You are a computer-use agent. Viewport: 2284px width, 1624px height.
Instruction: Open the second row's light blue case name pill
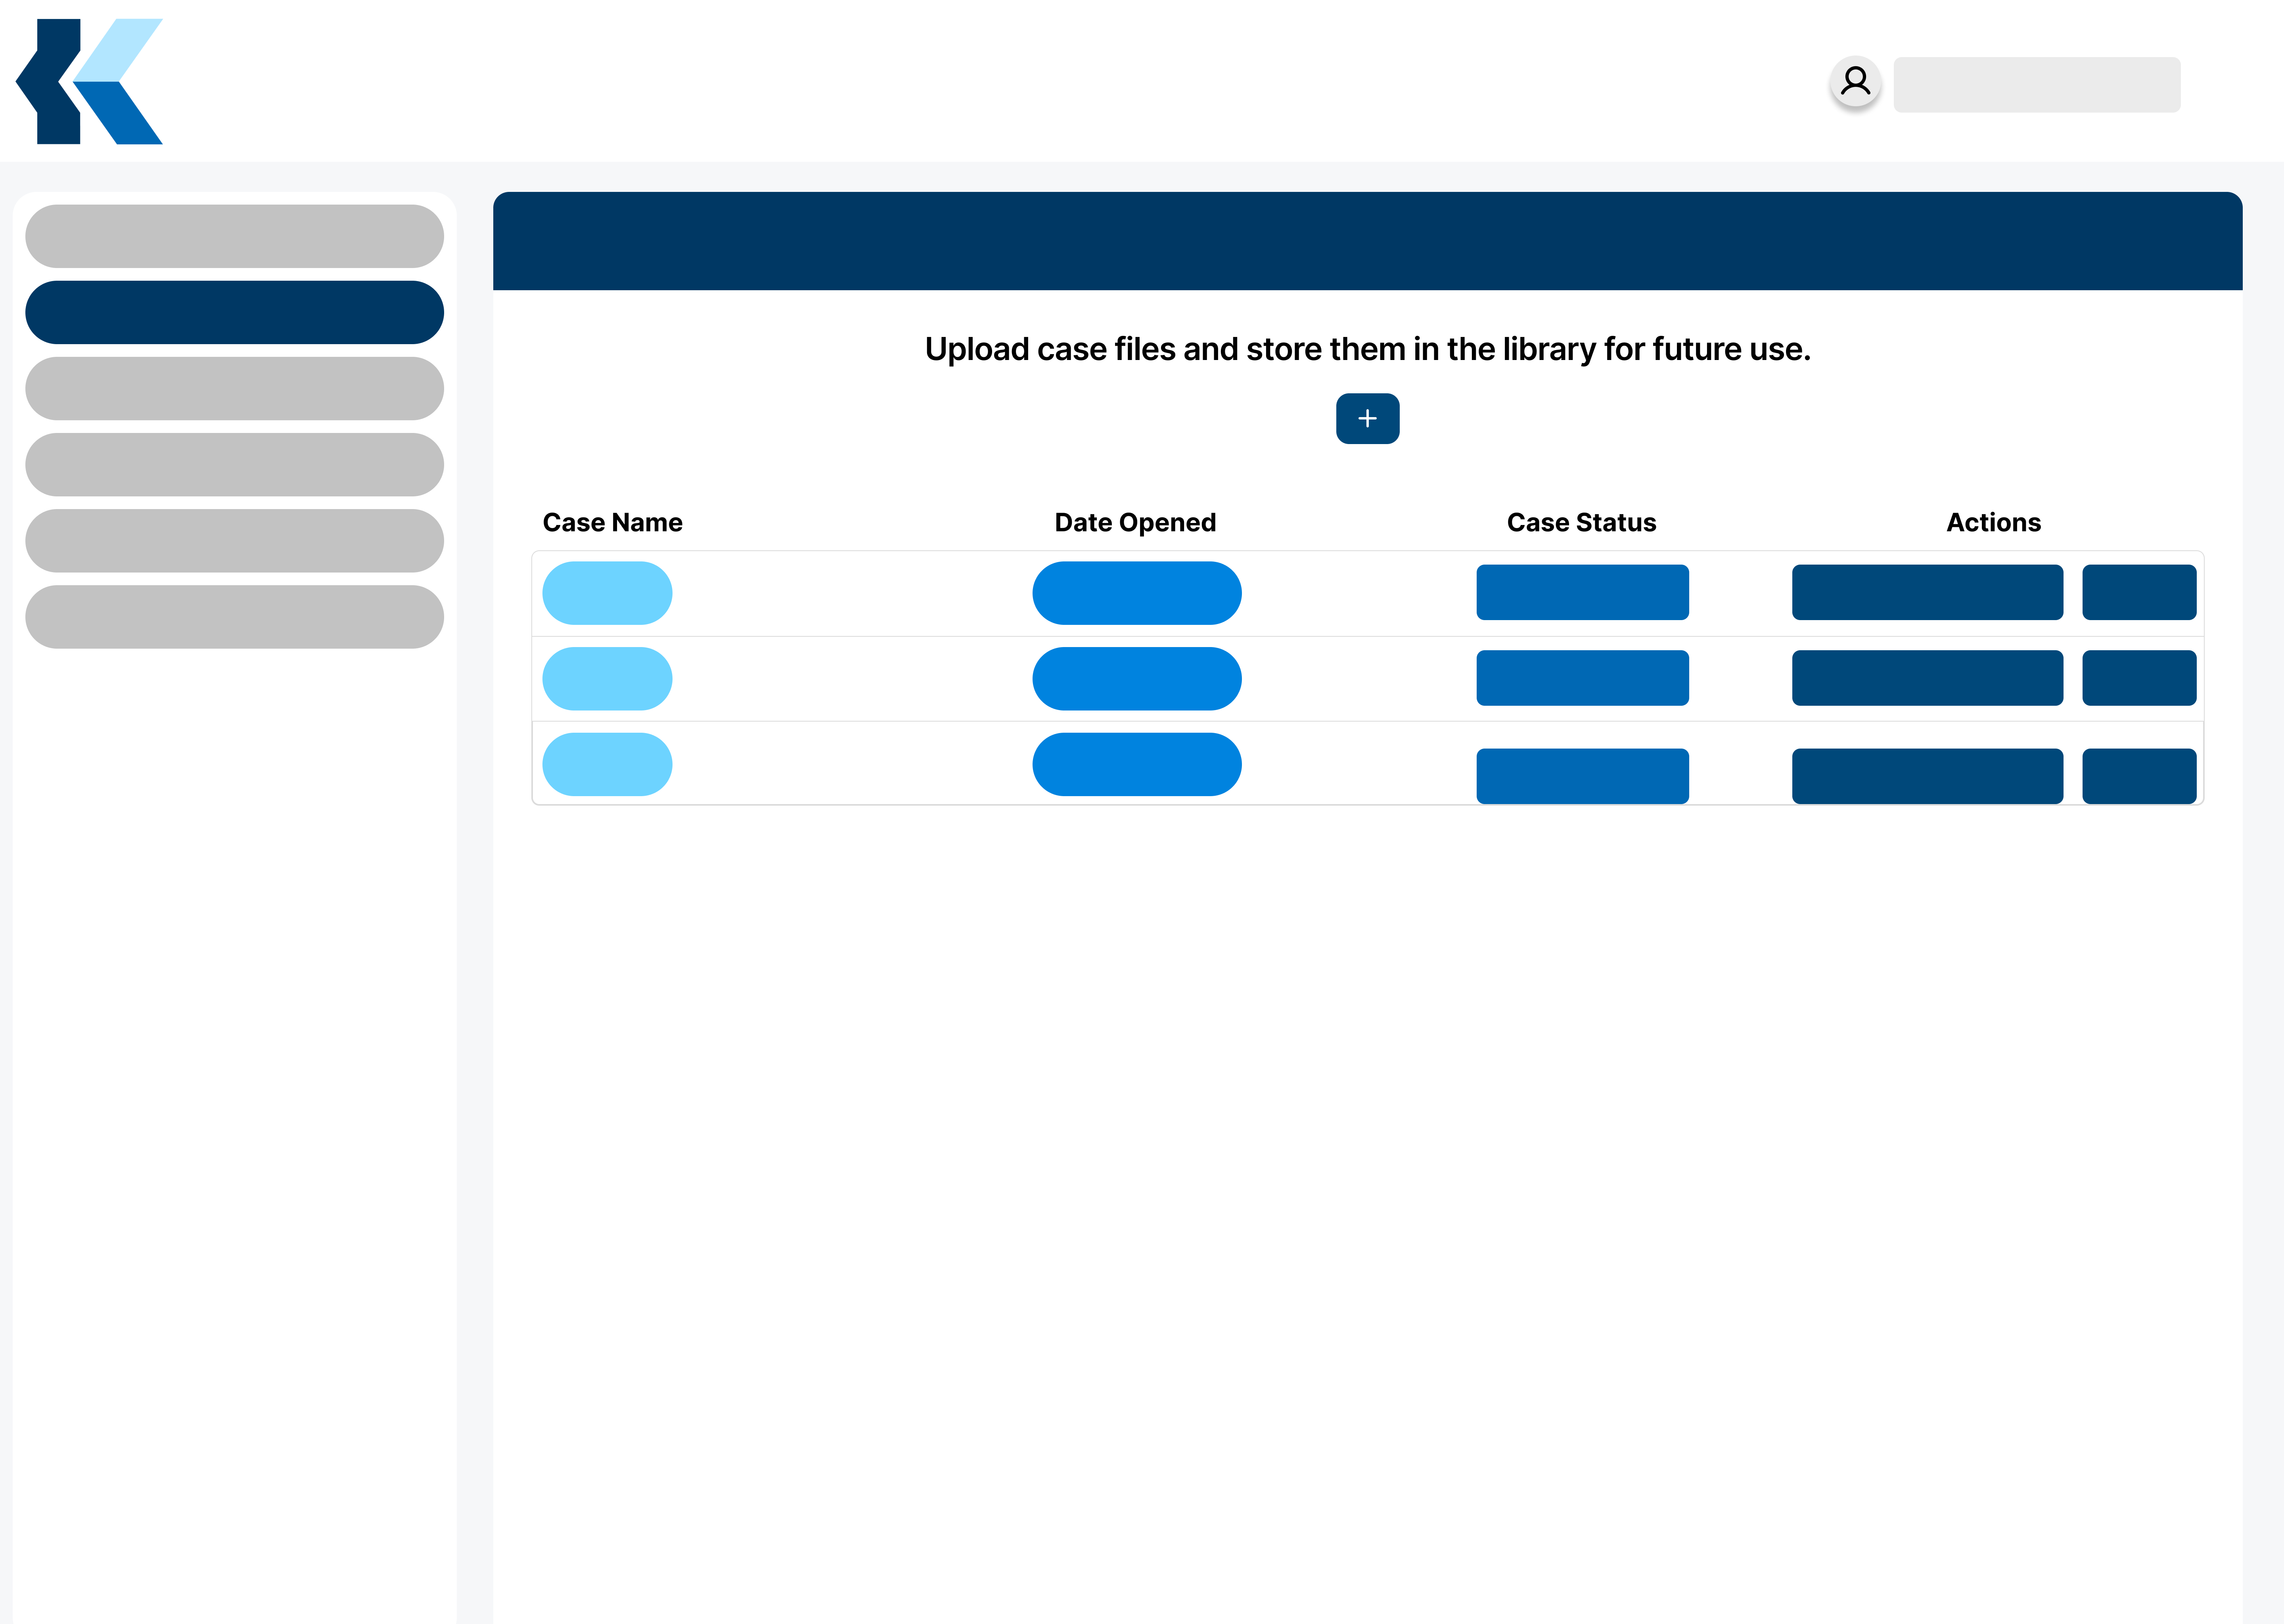(607, 679)
